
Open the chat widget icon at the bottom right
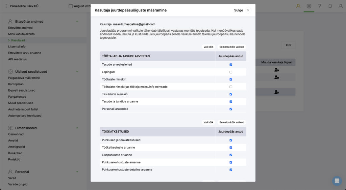tap(337, 181)
